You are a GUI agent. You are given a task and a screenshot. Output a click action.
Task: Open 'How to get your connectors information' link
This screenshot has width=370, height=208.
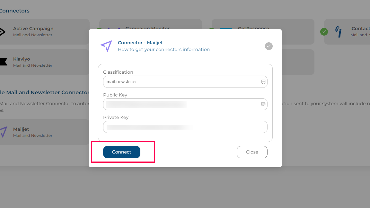tap(164, 49)
